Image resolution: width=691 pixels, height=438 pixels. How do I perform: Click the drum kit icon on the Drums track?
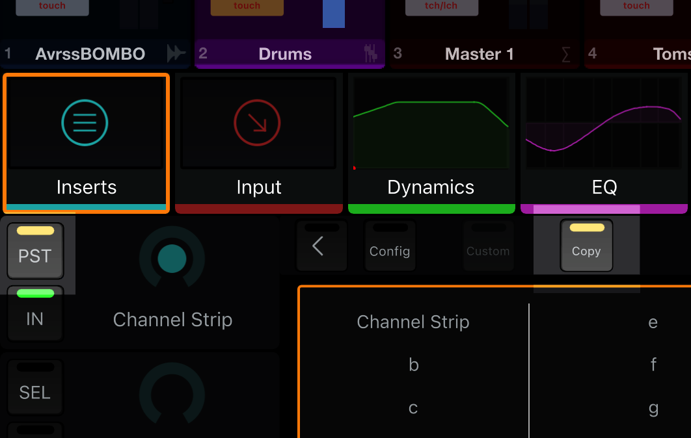click(x=371, y=55)
